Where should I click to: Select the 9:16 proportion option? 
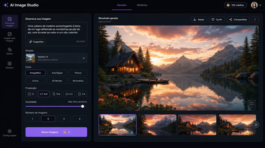(56, 94)
